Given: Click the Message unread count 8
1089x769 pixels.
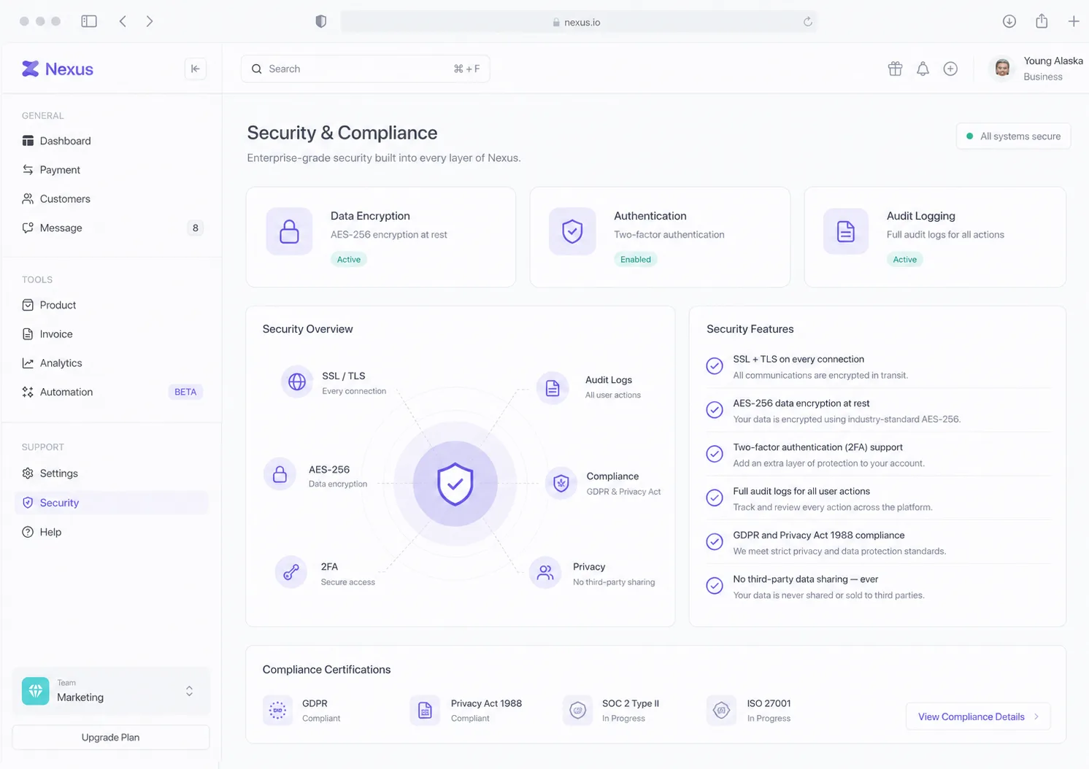Looking at the screenshot, I should (x=195, y=228).
